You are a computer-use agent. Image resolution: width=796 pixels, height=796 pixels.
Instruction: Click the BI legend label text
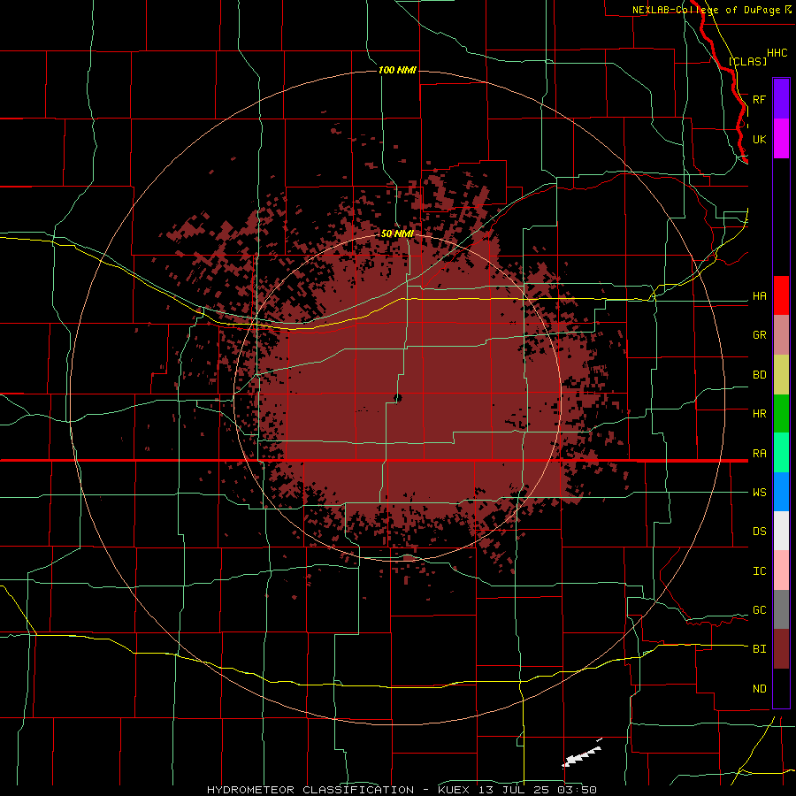click(x=759, y=649)
